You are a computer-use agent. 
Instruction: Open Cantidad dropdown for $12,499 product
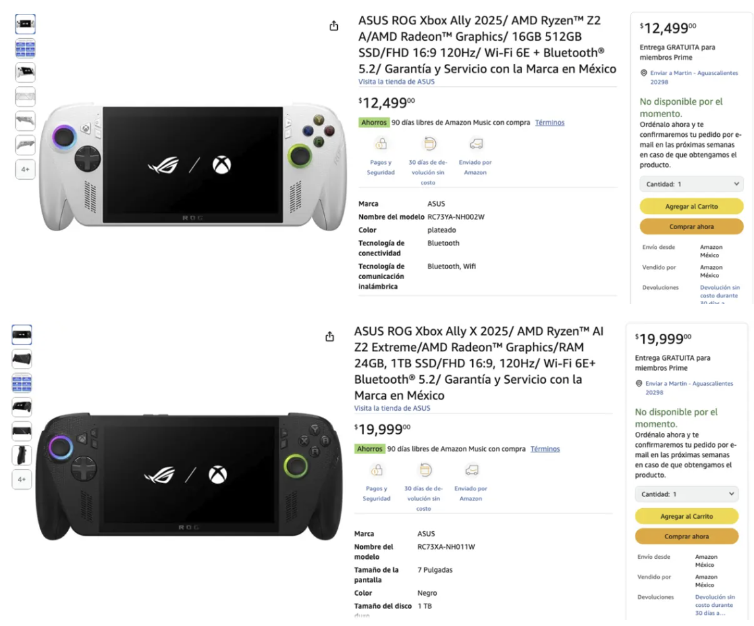pos(691,184)
